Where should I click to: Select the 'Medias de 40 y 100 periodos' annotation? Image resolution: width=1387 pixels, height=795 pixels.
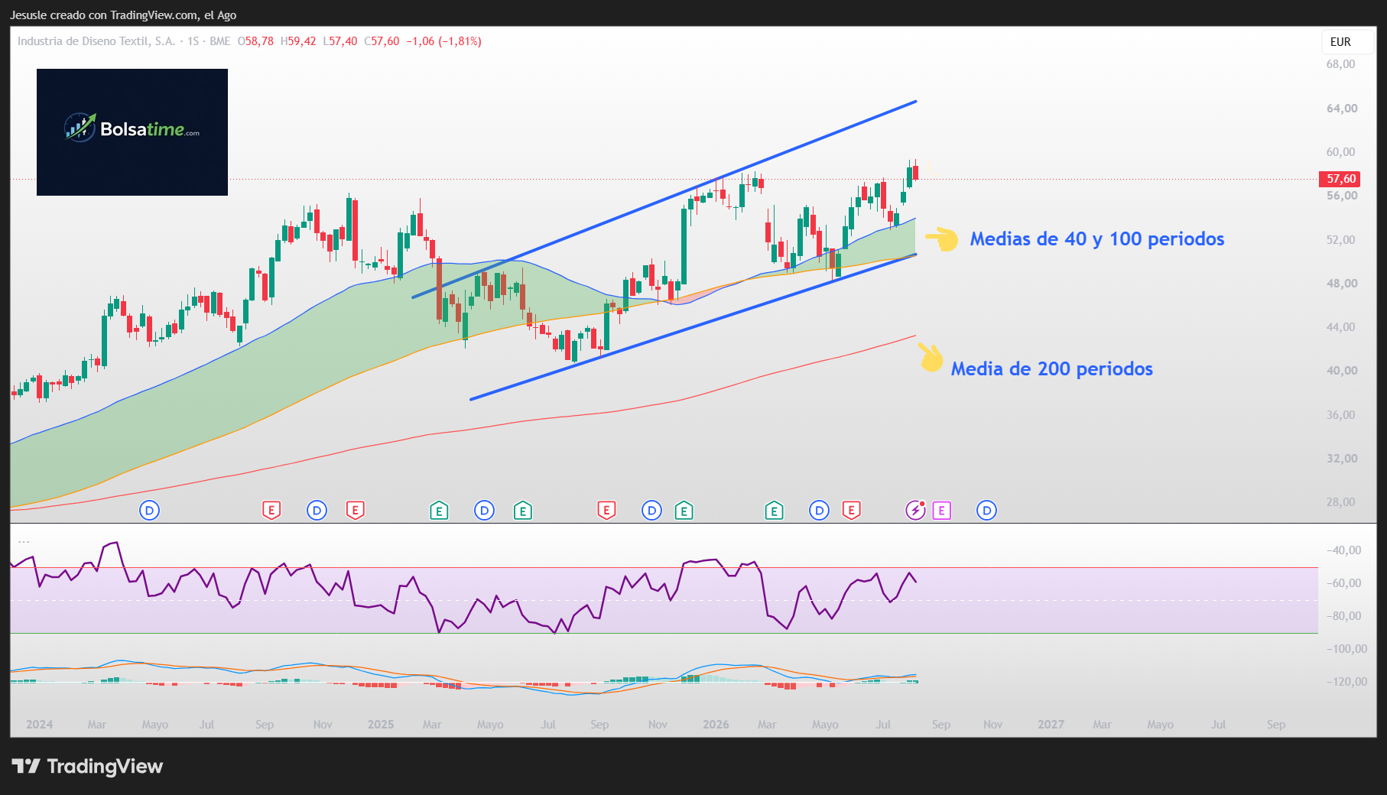click(1096, 239)
